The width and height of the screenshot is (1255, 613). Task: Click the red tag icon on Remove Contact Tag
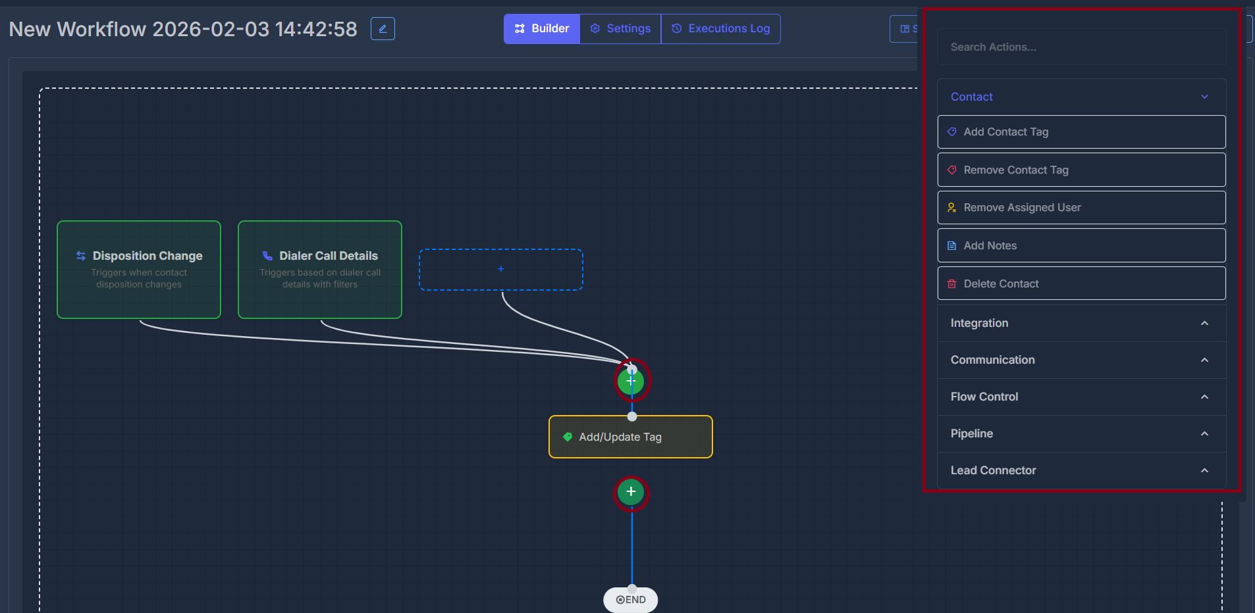click(x=952, y=170)
